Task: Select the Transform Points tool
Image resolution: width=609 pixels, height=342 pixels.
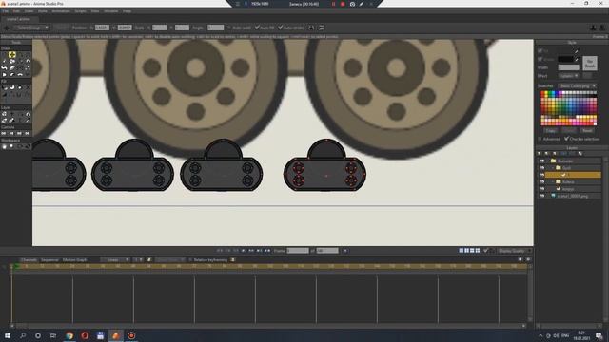Action: coord(12,55)
